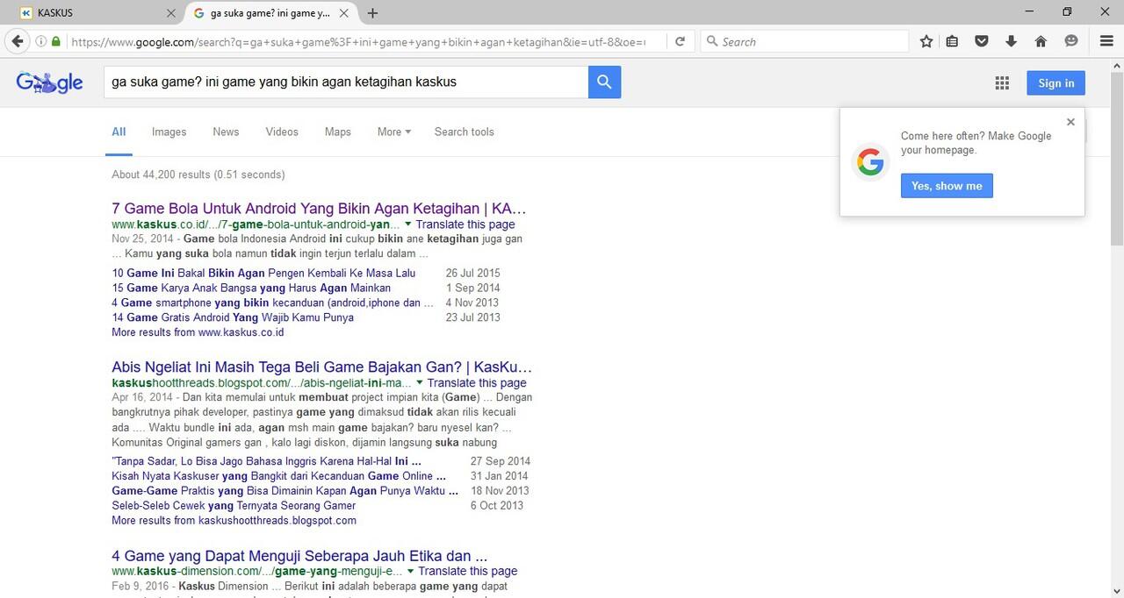This screenshot has width=1124, height=598.
Task: Open the Google apps grid icon
Action: point(1002,83)
